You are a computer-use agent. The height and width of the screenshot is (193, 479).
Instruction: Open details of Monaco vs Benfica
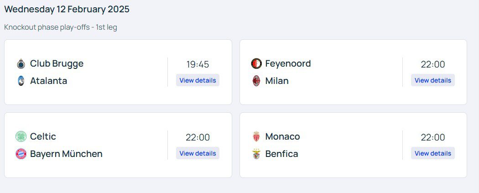tap(432, 153)
